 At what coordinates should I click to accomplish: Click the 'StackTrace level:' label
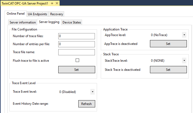pyautogui.click(x=116, y=61)
